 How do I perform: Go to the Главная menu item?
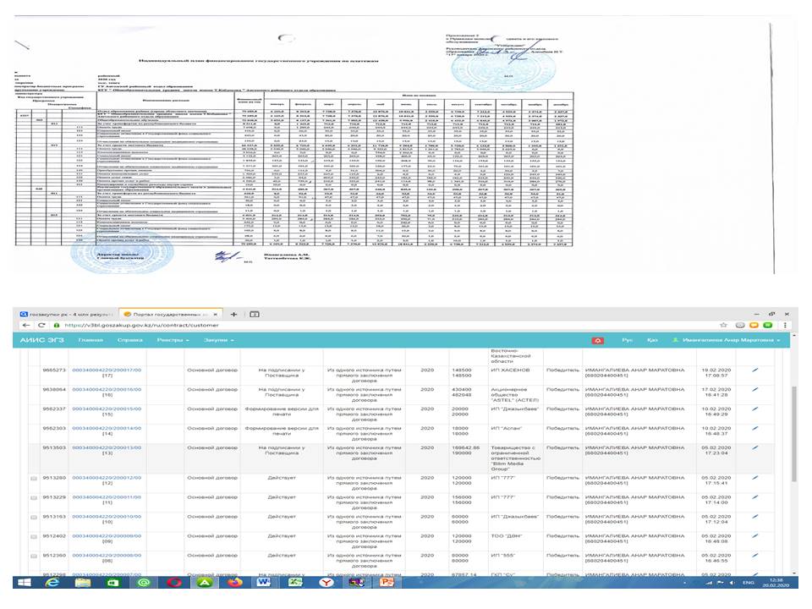(x=91, y=340)
